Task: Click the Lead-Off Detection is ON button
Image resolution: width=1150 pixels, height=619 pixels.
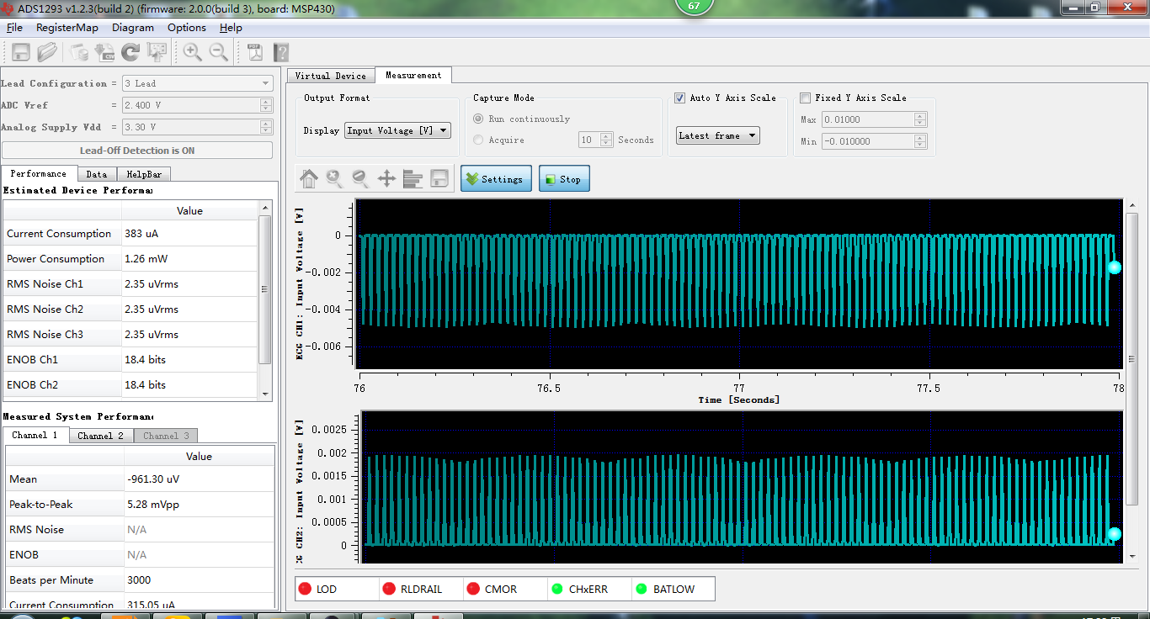Action: (137, 151)
